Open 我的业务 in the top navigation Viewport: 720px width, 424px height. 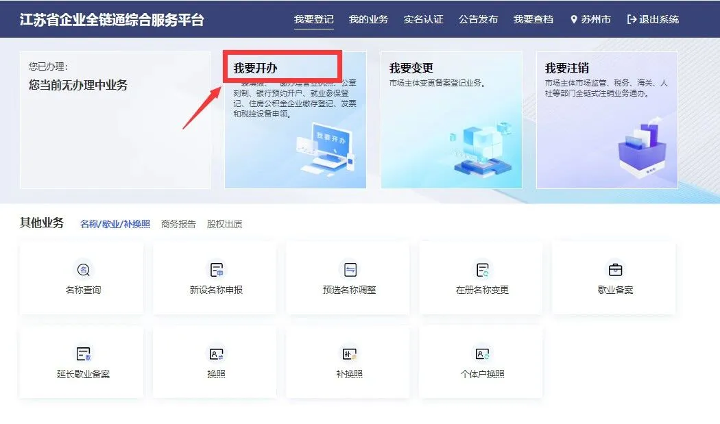(x=368, y=19)
